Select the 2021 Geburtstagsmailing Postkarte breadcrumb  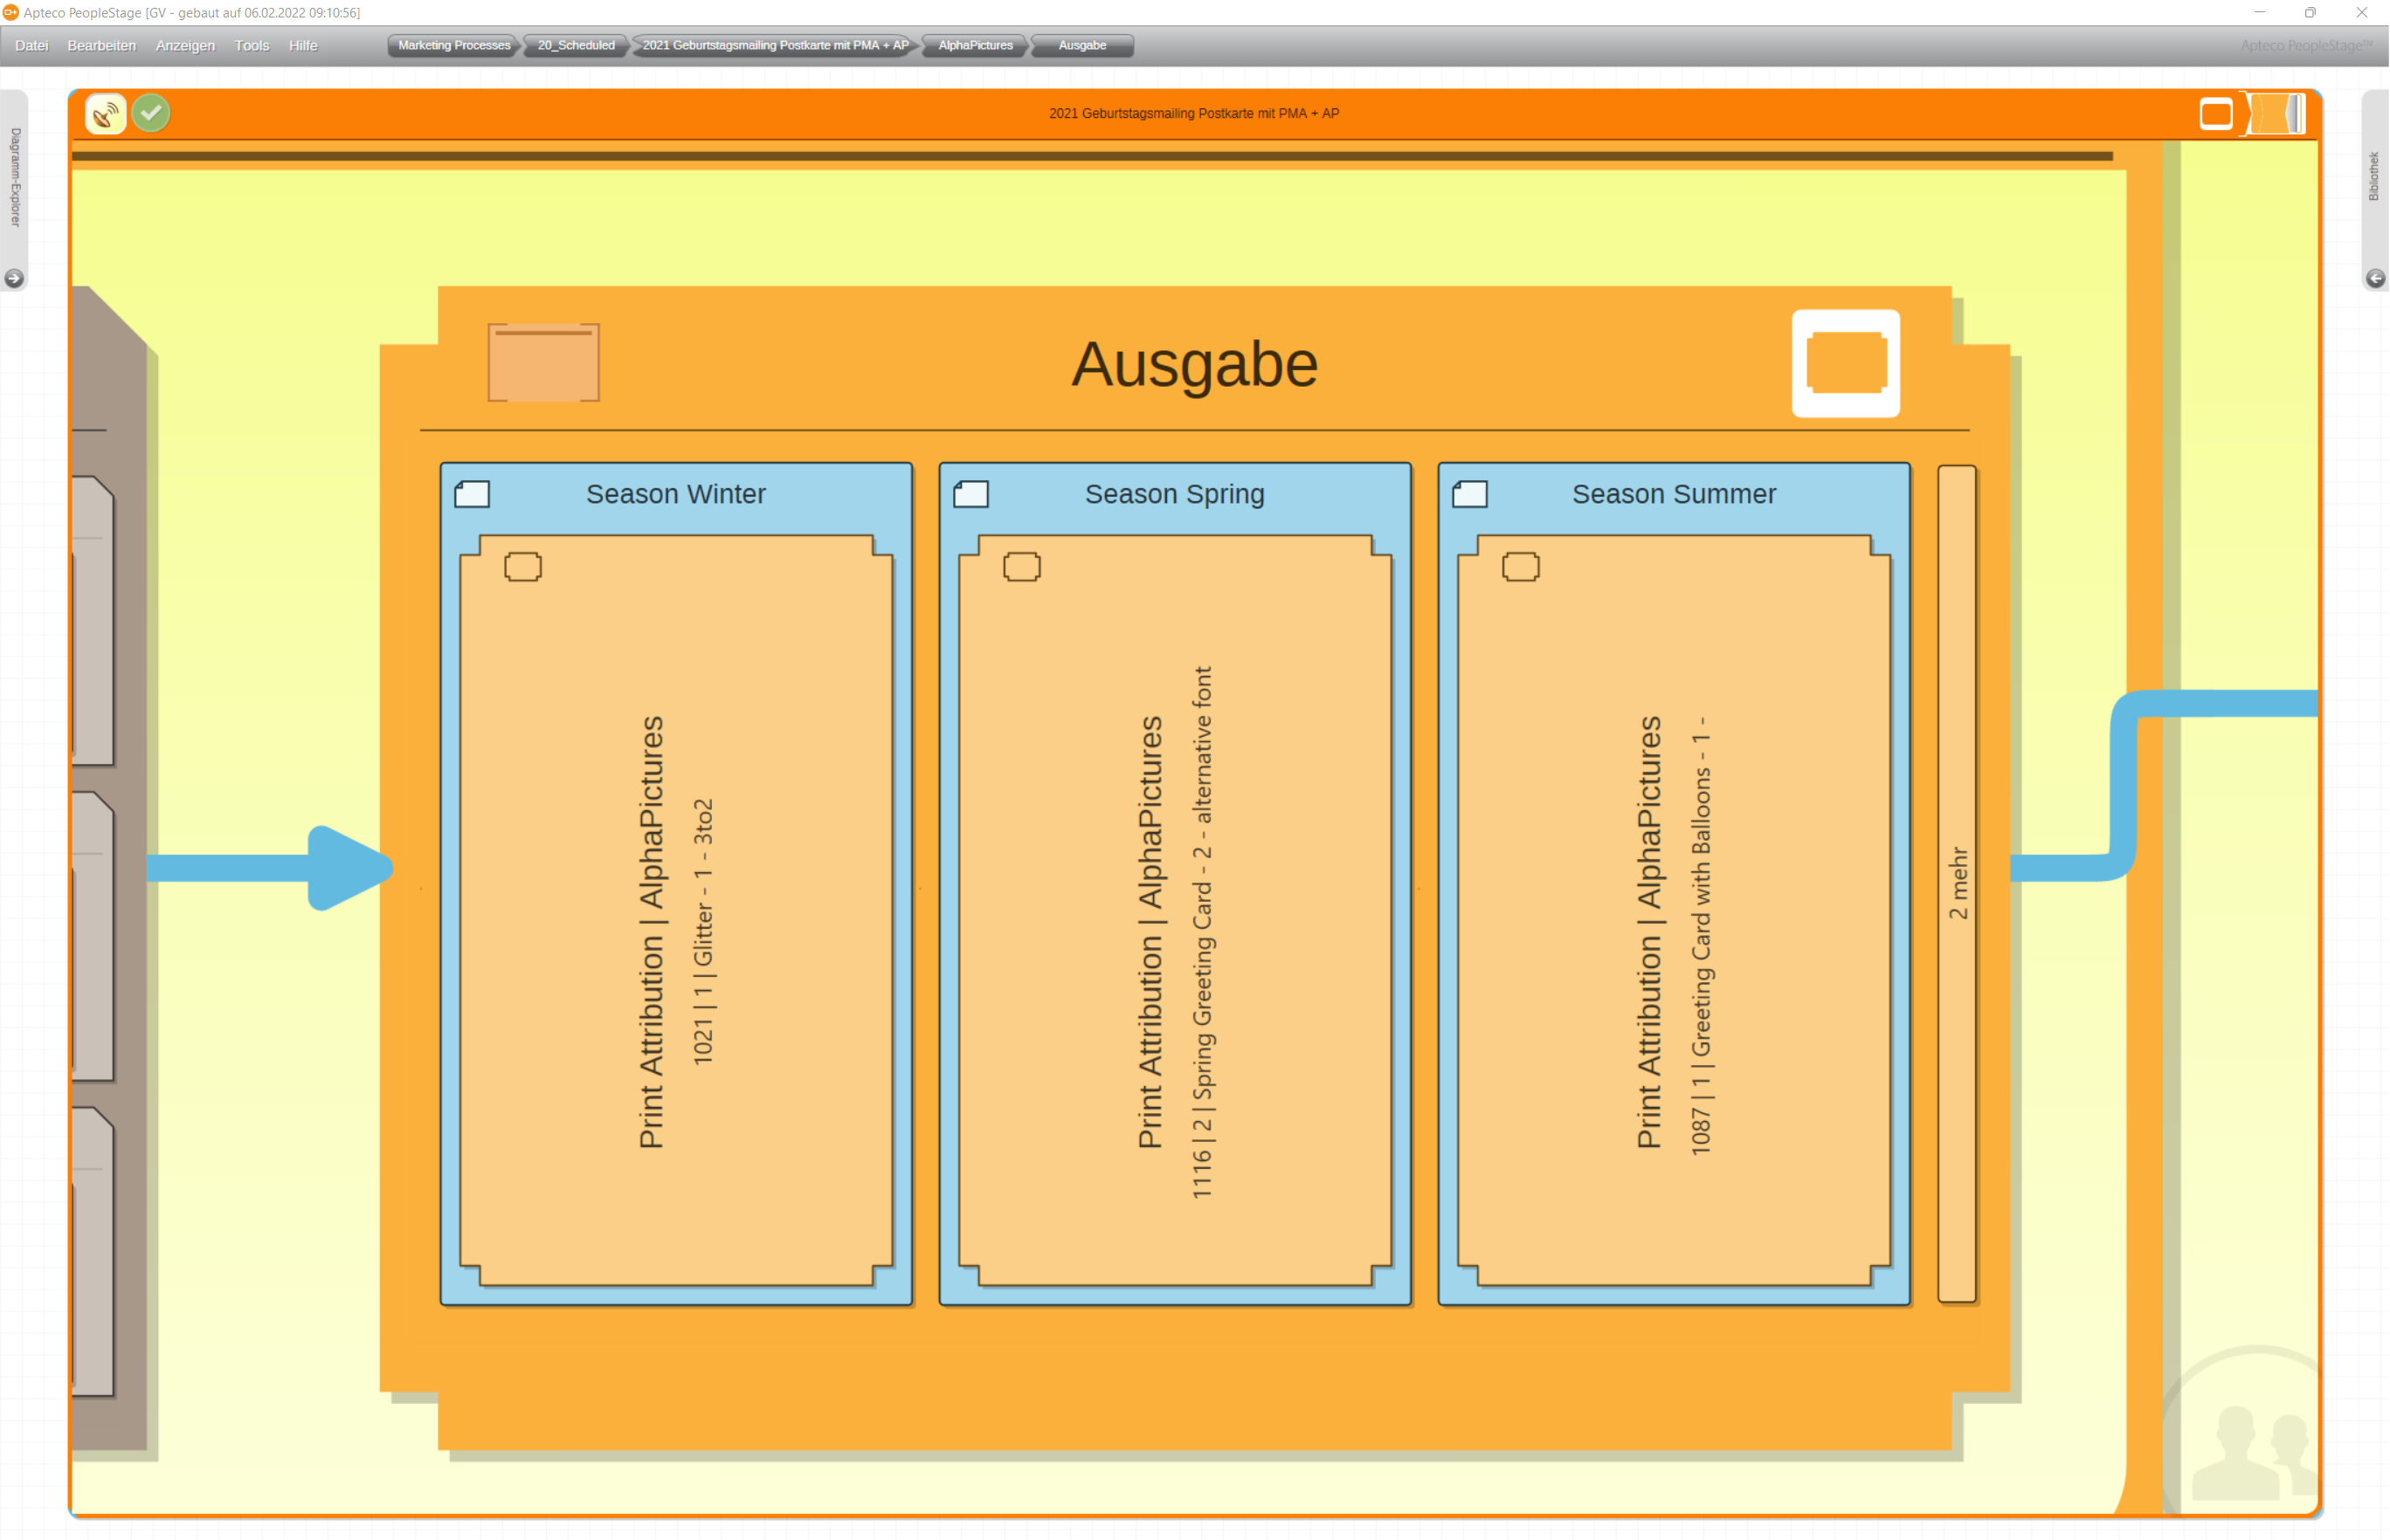click(776, 45)
